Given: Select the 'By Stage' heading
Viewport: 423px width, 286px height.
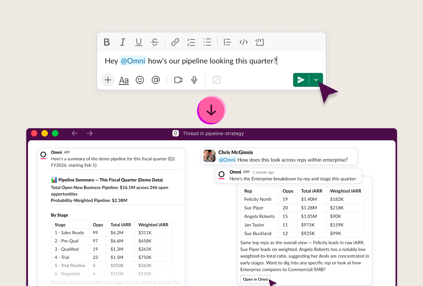Looking at the screenshot, I should click(59, 215).
